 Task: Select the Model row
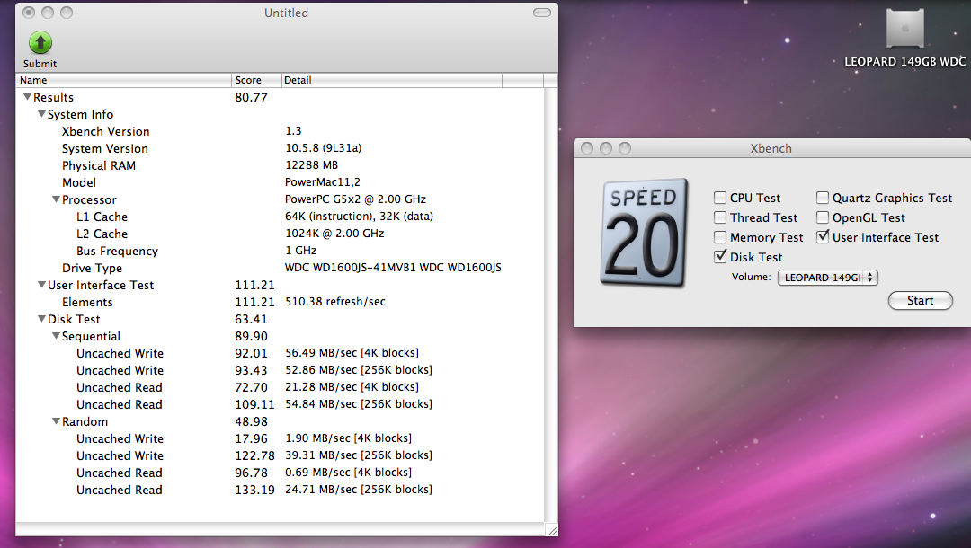(x=280, y=182)
